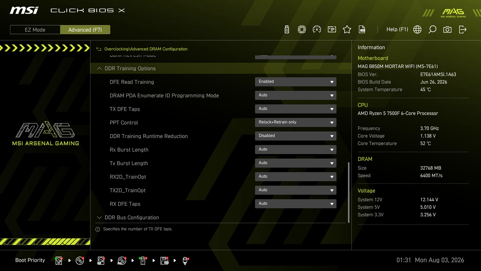Select the USB hard disk boot icon
Screen dimensions: 481x271
coord(101,260)
